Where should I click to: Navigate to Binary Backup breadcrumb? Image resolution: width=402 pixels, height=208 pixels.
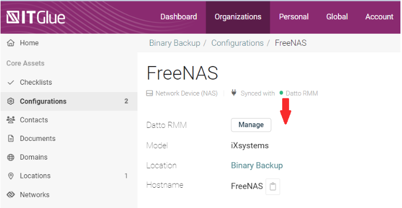point(174,43)
